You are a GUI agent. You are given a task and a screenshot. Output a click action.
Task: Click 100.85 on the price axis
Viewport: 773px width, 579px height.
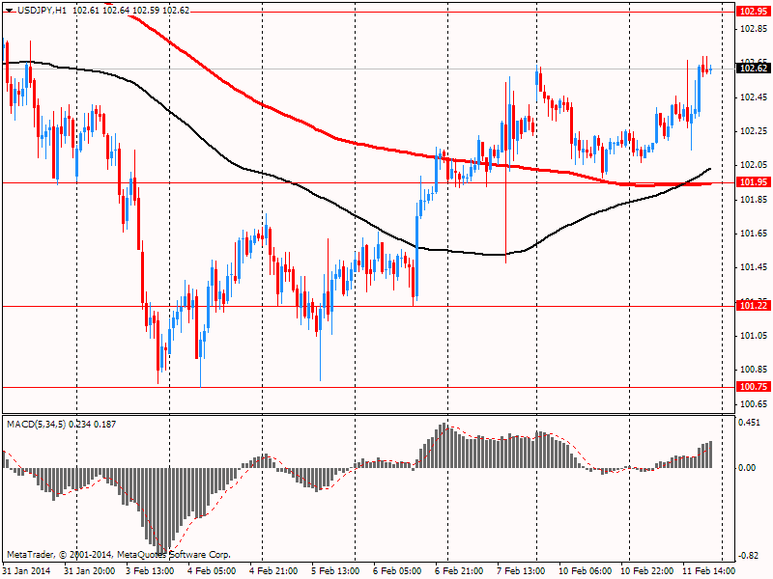click(x=754, y=370)
